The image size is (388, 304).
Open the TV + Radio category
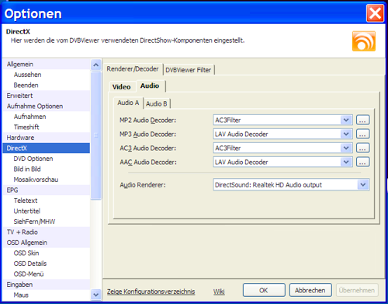[47, 232]
